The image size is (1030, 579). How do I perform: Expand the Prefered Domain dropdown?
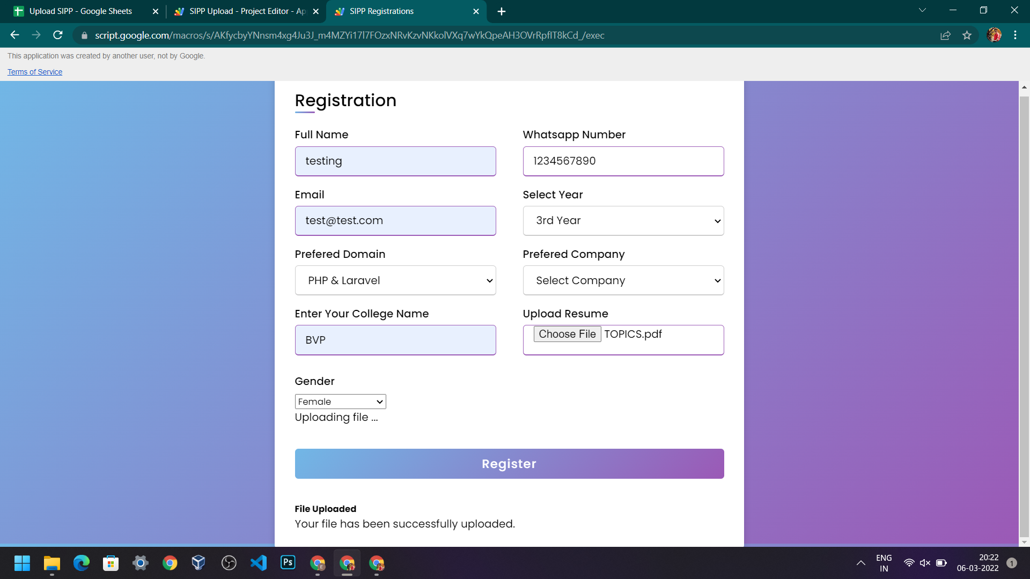coord(395,280)
